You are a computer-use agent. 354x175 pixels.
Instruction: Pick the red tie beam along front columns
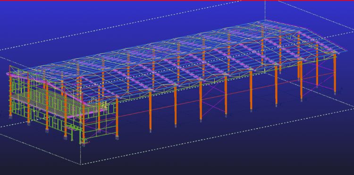click(210, 98)
